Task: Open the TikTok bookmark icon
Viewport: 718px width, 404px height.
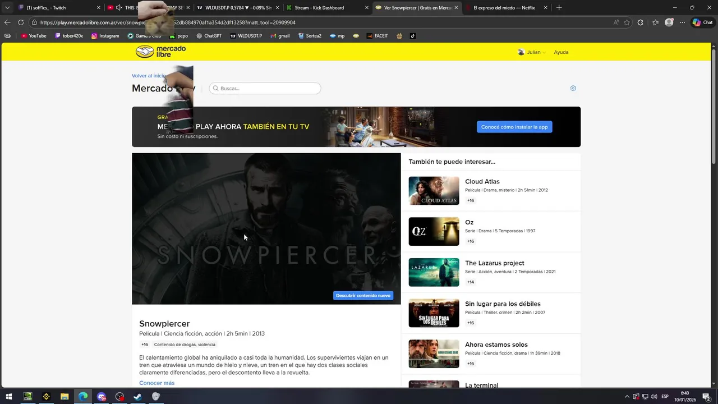Action: coord(412,36)
